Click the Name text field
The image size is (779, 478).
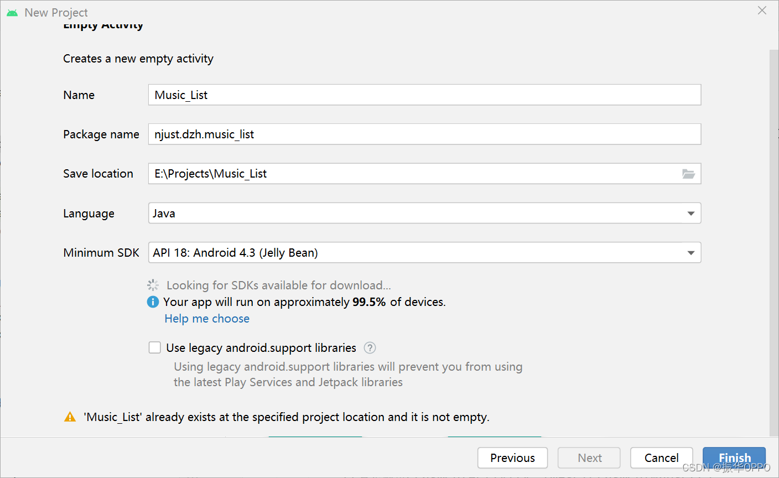click(x=424, y=95)
